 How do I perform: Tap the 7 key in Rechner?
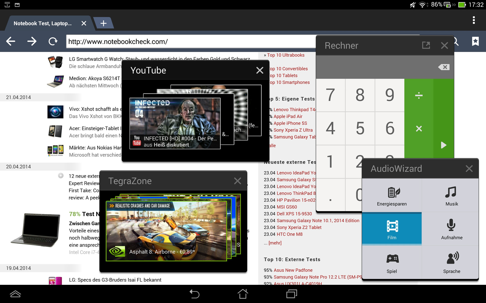click(x=330, y=95)
